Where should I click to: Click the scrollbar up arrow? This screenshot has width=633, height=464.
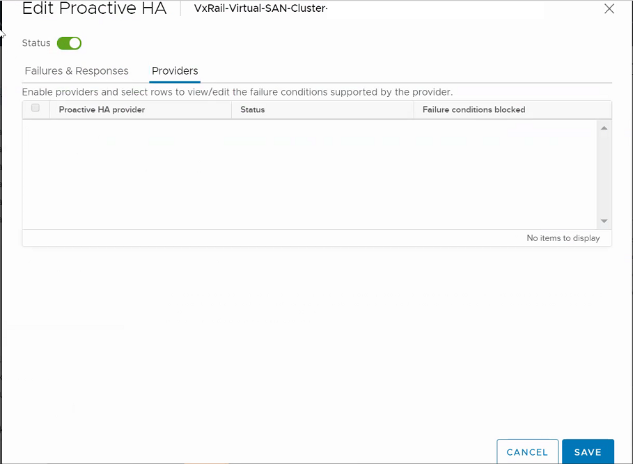[x=604, y=127]
